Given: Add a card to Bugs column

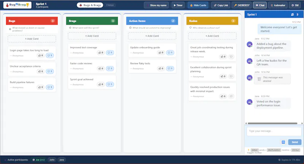Looking at the screenshot, I should click(32, 39).
